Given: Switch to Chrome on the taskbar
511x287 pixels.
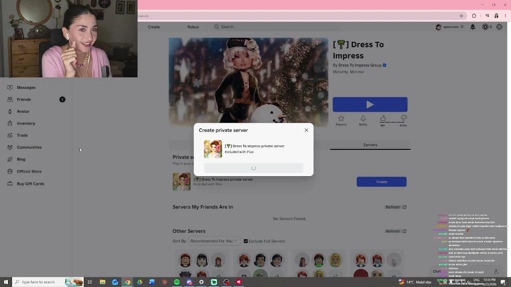Looking at the screenshot, I should click(127, 282).
